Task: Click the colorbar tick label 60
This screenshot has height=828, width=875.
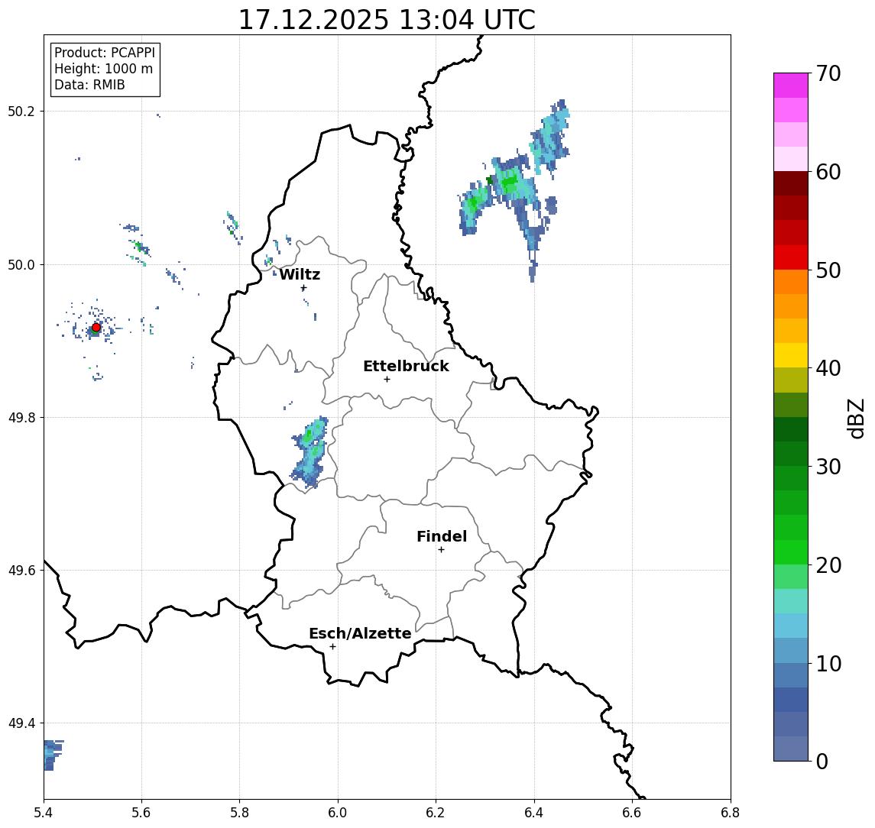Action: click(x=828, y=172)
